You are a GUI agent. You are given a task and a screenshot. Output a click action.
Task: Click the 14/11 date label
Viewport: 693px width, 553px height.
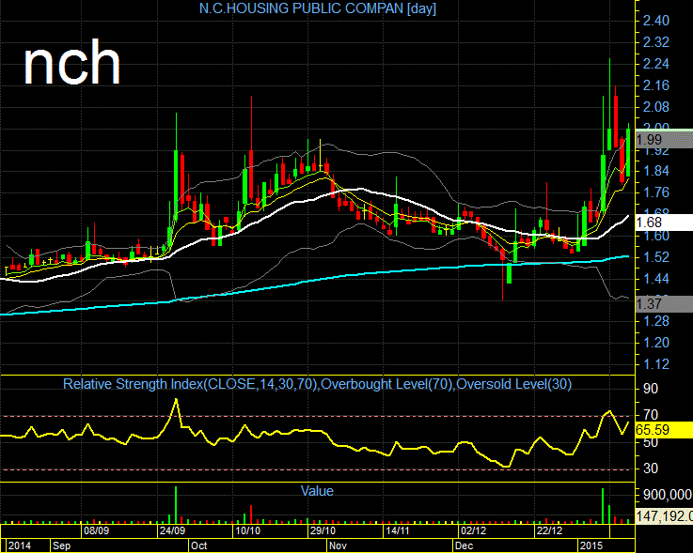coord(398,530)
